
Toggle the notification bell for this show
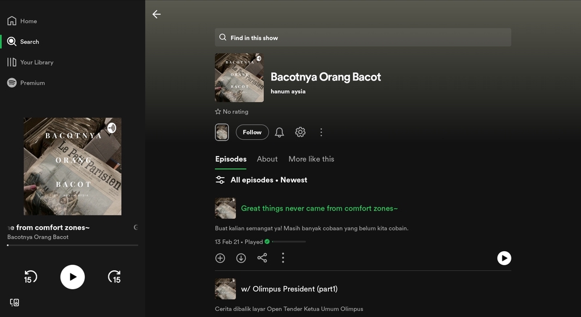(280, 132)
